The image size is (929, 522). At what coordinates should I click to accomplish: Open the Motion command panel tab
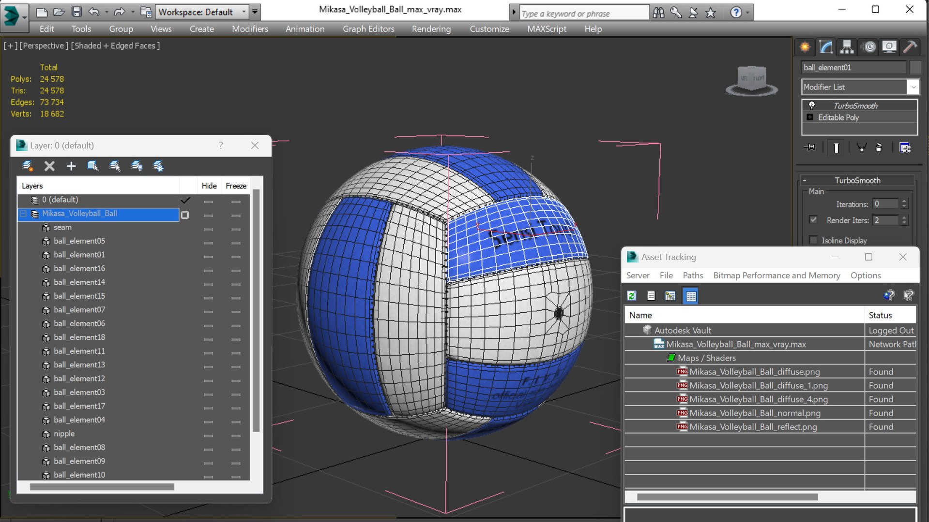click(869, 47)
